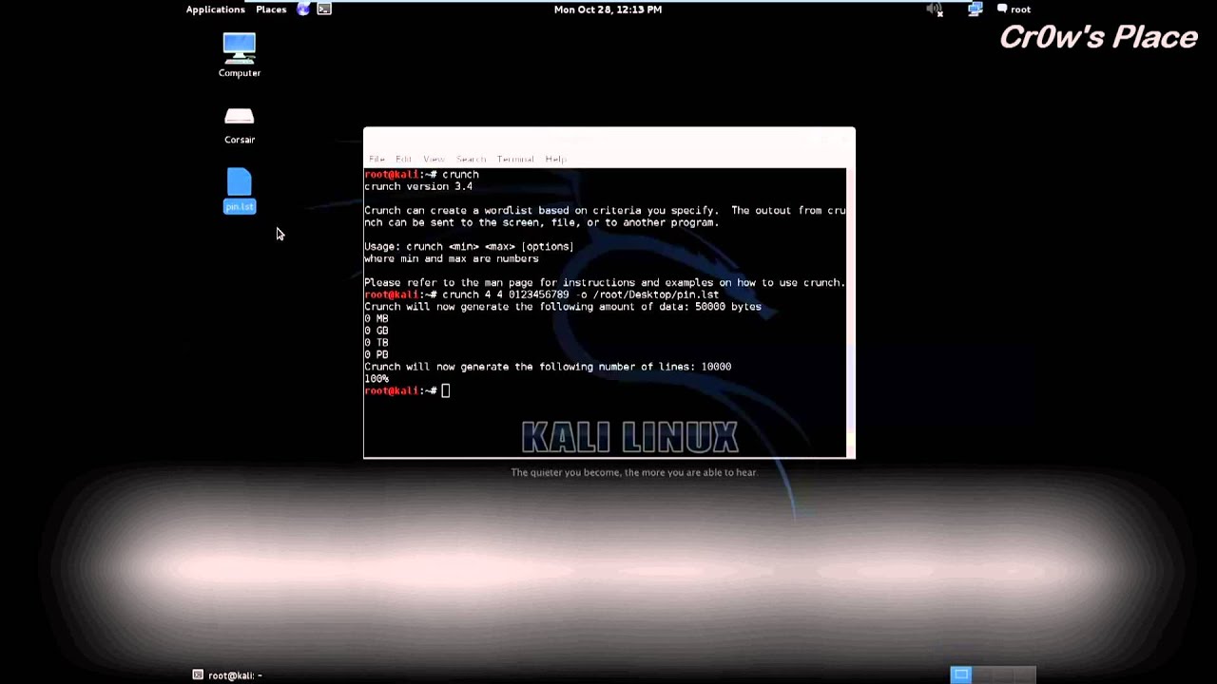
Task: Click the crunch 4 4 0123456789 command line
Action: click(x=541, y=294)
